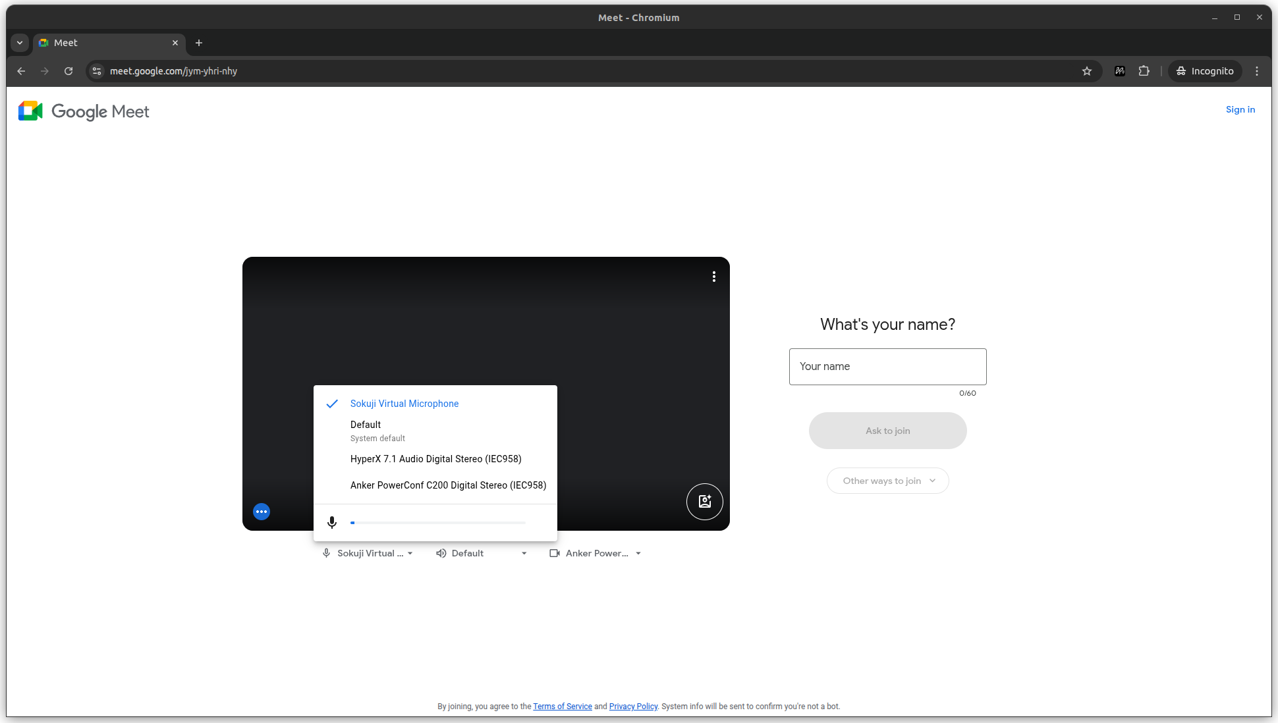The image size is (1278, 723).
Task: Choose the Default system microphone
Action: [x=435, y=431]
